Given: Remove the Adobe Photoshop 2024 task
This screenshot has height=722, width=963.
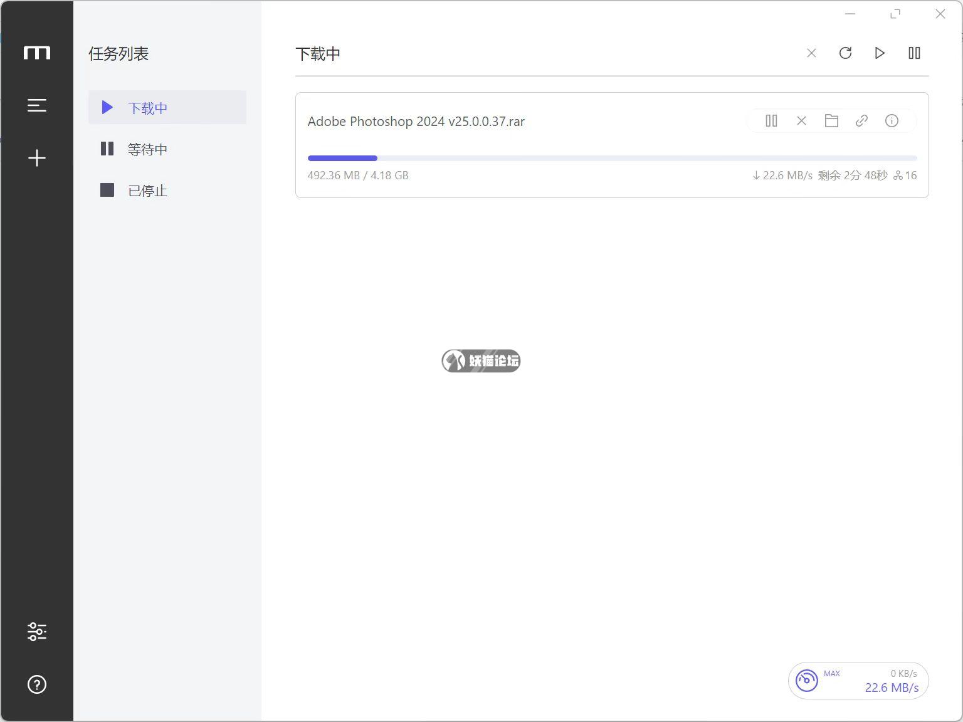Looking at the screenshot, I should 801,120.
